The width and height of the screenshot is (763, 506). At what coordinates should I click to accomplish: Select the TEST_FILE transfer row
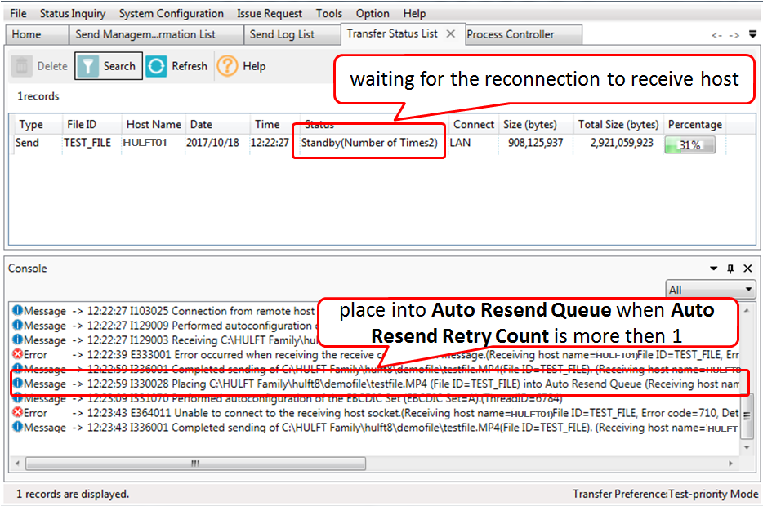point(87,144)
